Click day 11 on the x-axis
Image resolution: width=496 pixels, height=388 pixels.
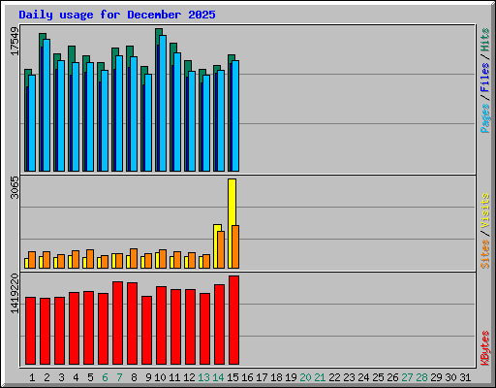coord(174,377)
